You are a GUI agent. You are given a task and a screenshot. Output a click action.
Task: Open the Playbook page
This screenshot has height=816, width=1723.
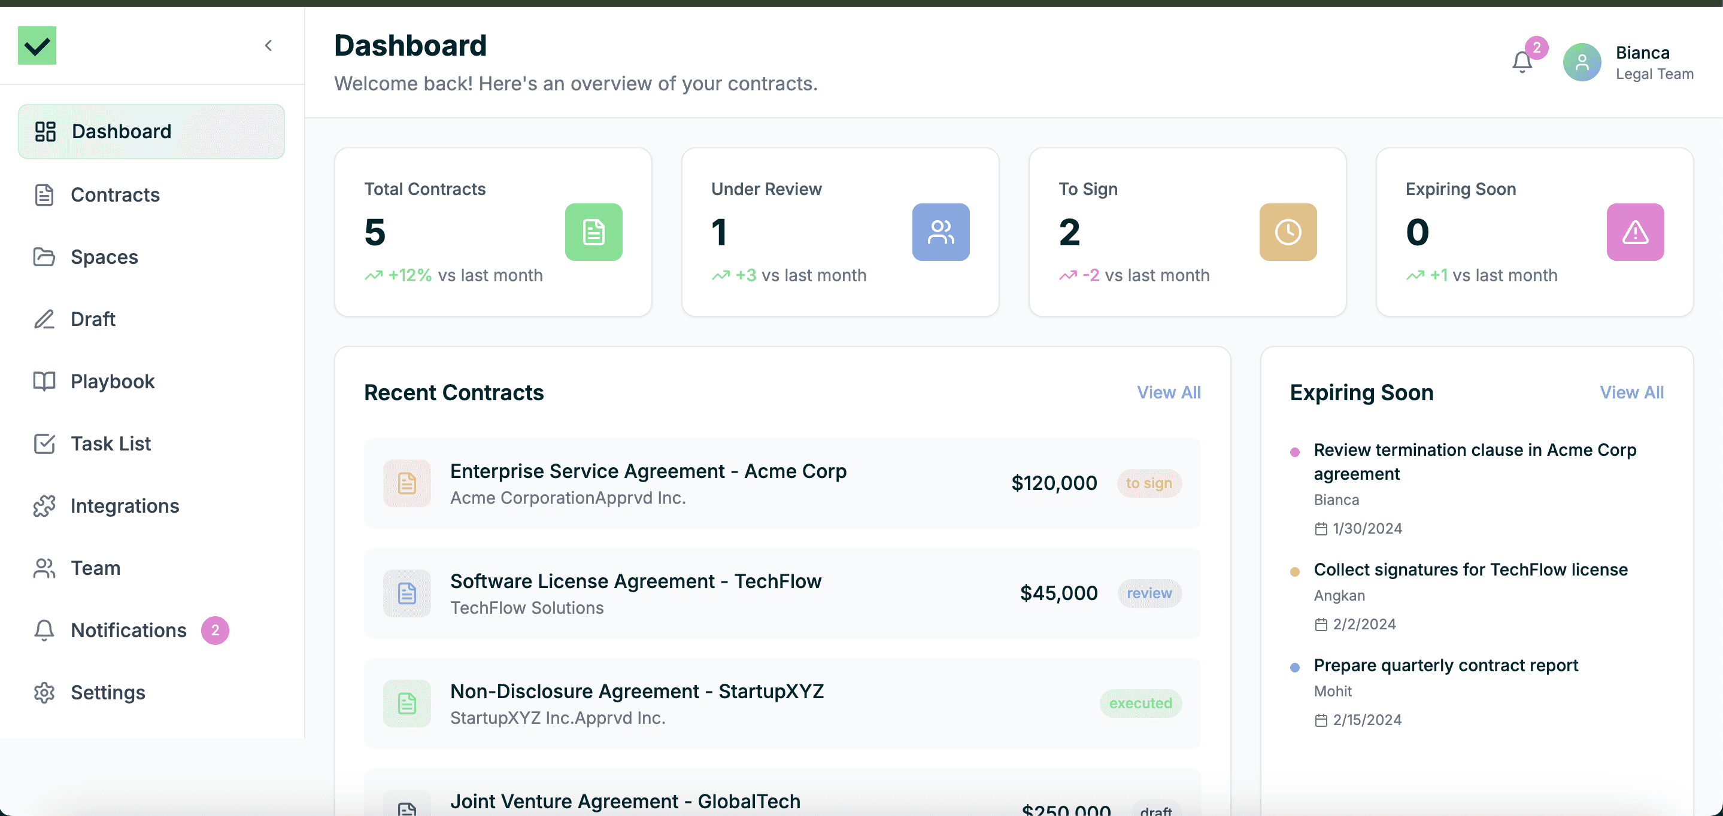113,381
